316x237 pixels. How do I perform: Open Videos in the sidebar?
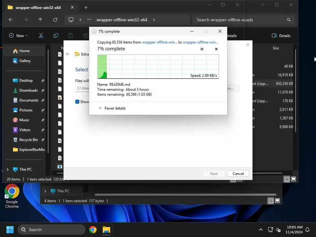click(x=22, y=130)
